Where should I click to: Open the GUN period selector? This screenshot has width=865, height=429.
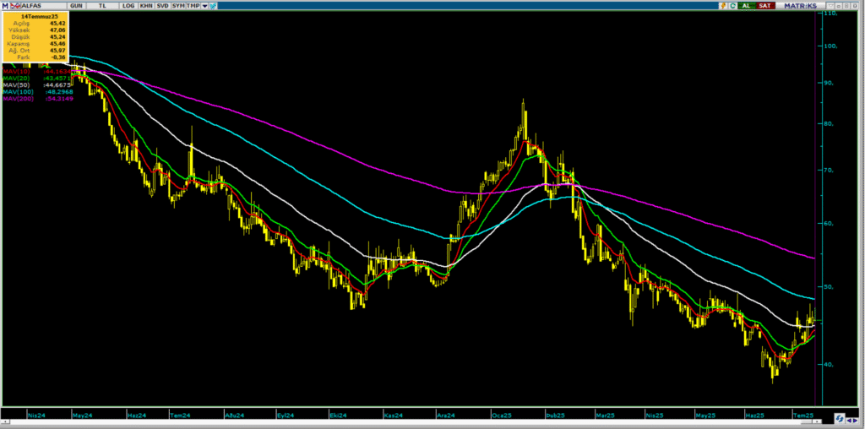click(x=76, y=6)
